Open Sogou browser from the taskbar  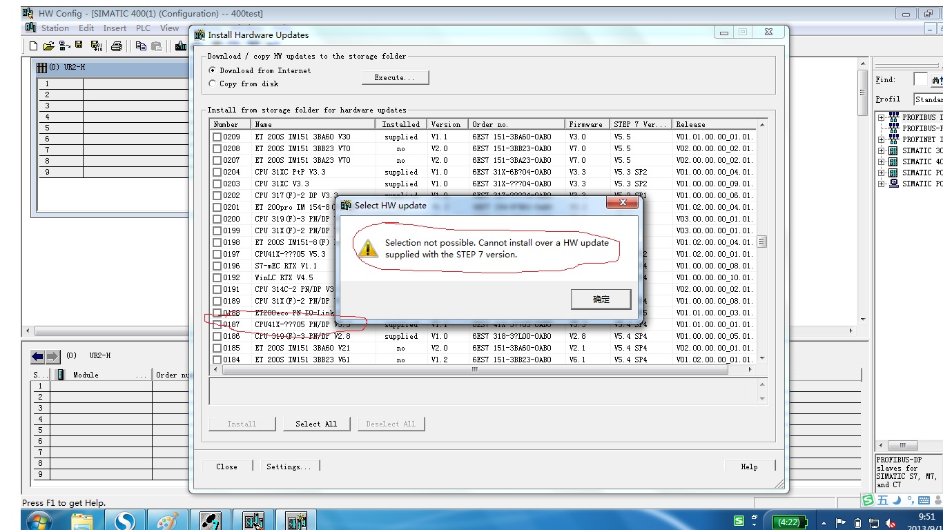point(125,521)
